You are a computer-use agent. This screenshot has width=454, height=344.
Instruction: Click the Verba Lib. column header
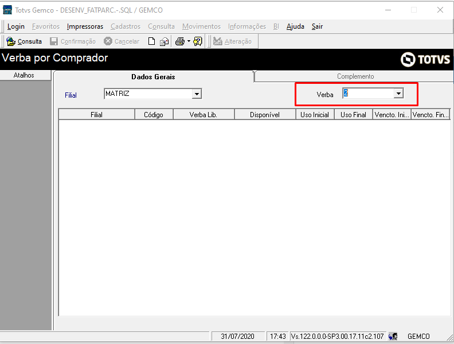(203, 114)
